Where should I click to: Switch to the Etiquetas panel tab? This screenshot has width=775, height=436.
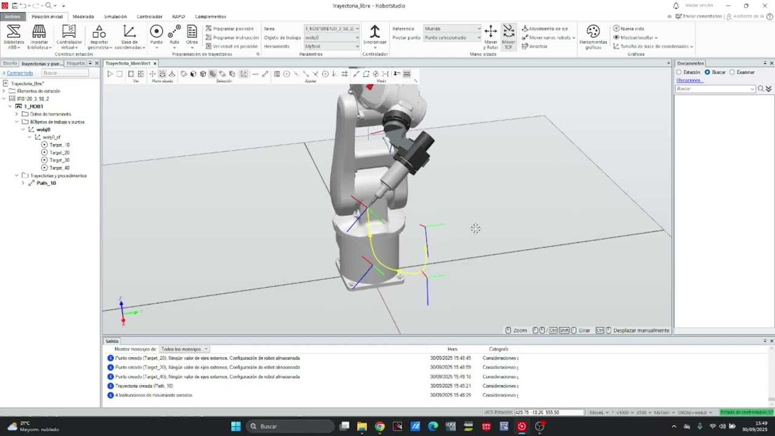(x=76, y=63)
